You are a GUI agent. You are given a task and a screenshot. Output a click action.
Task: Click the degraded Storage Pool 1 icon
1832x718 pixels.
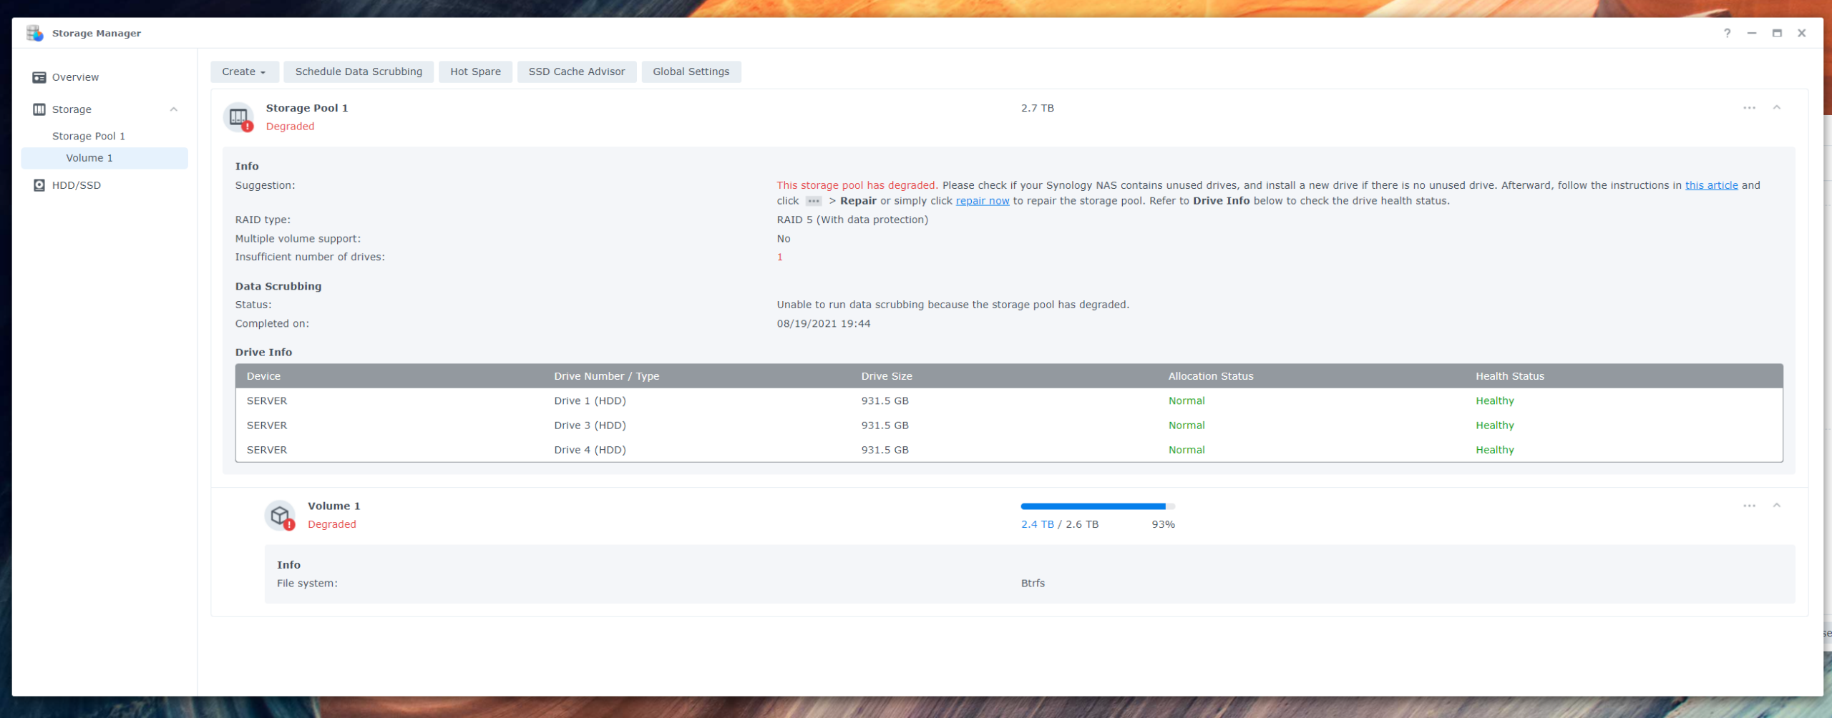pos(238,117)
